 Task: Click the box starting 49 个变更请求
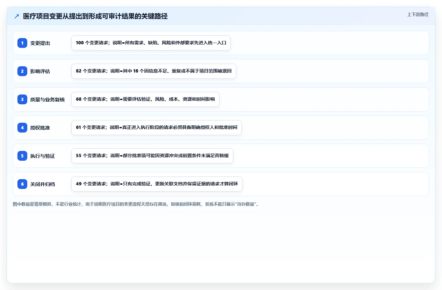(157, 184)
